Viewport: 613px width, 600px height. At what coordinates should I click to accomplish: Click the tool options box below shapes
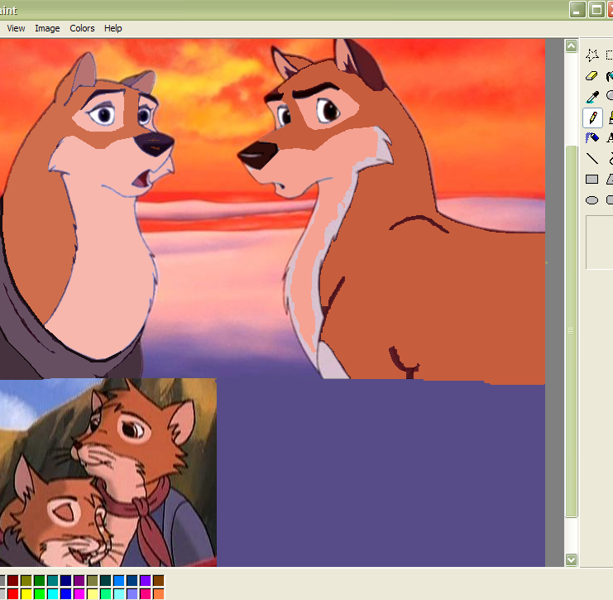599,242
